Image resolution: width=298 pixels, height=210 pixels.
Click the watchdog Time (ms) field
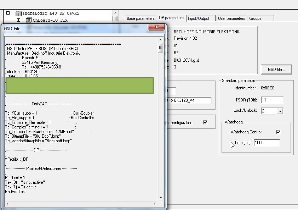pos(267,143)
